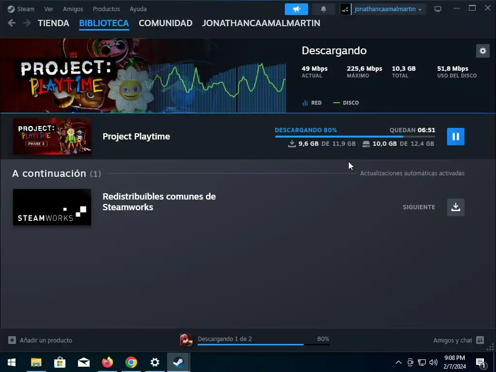Show hidden system tray icons
This screenshot has width=496, height=372.
coord(399,362)
